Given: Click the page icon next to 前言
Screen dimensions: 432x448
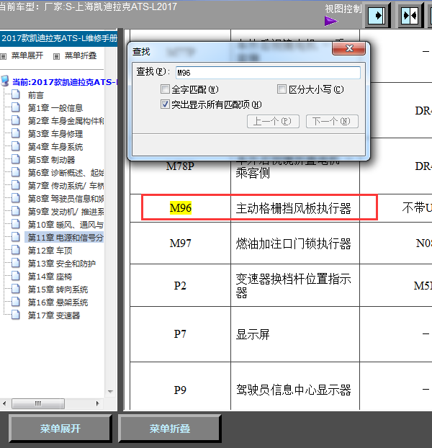Looking at the screenshot, I should (15, 94).
